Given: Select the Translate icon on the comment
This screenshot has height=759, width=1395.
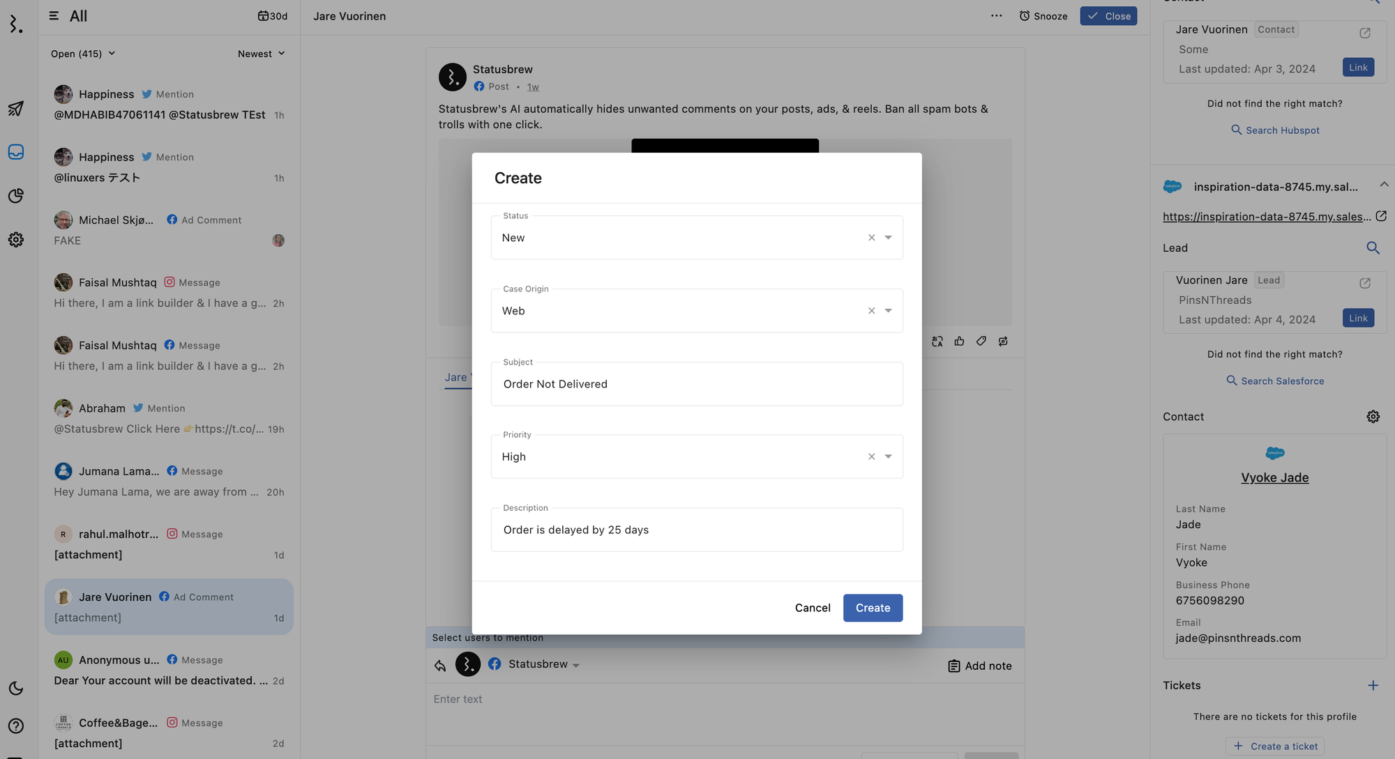Looking at the screenshot, I should point(937,341).
